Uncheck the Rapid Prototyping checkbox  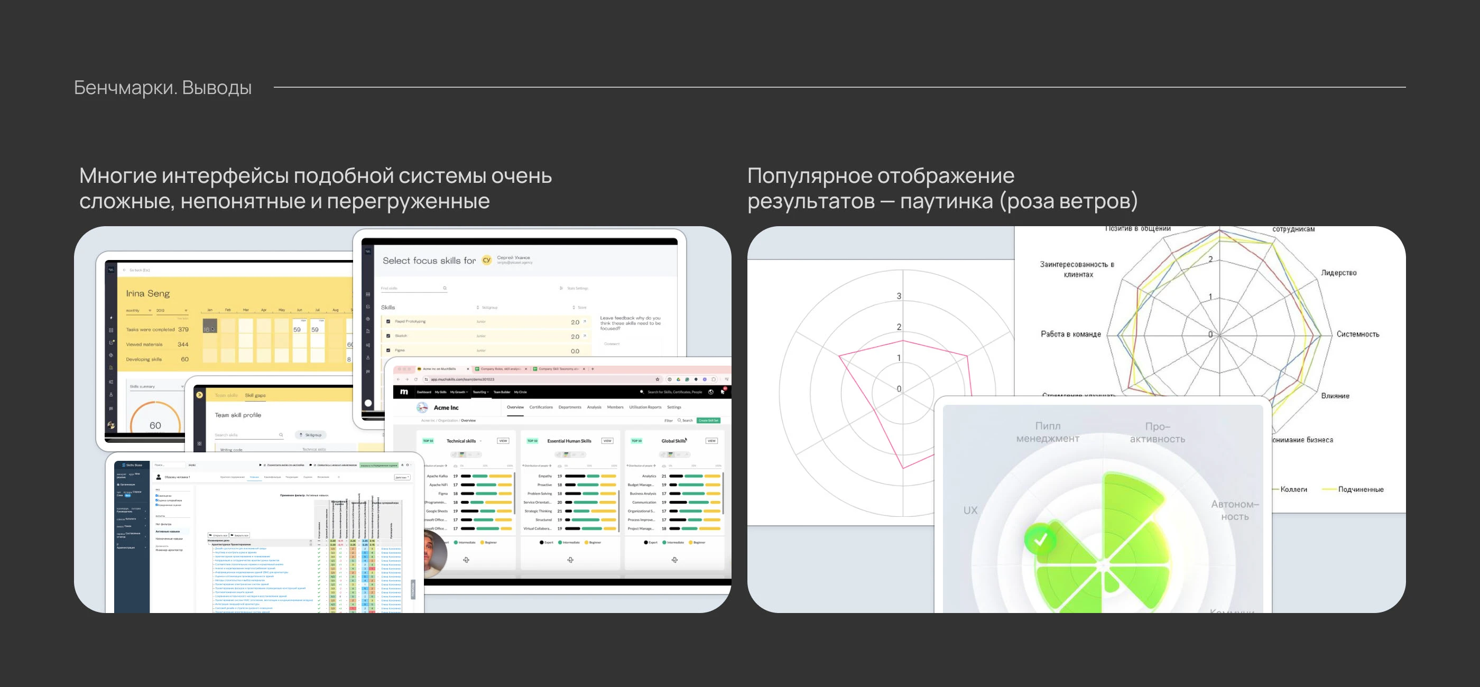coord(388,322)
